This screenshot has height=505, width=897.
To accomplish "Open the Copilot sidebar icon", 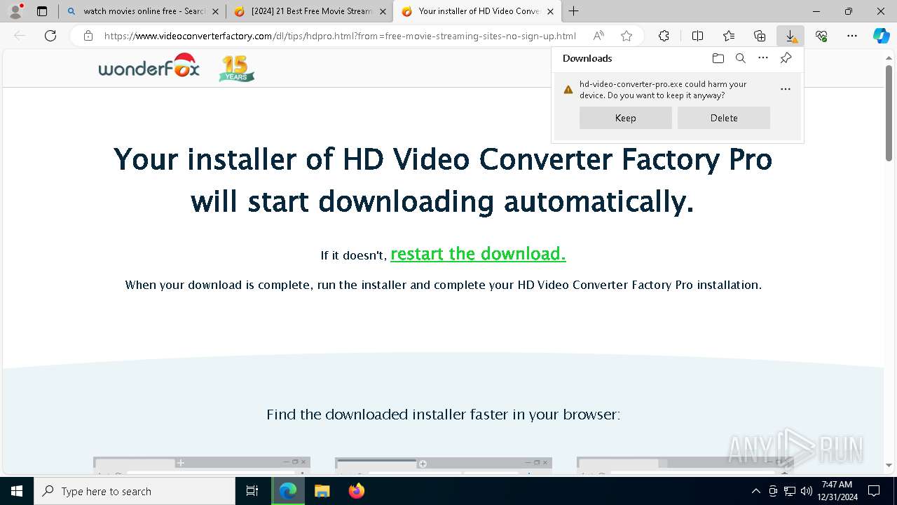I will 882,36.
